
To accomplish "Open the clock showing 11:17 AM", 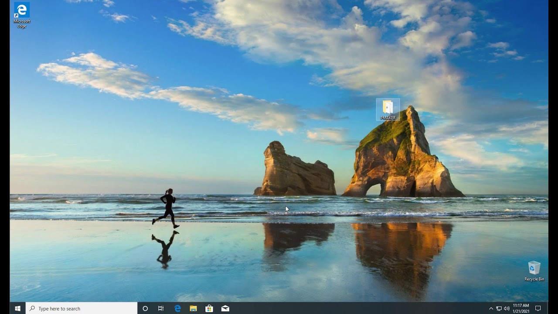I will [x=521, y=308].
